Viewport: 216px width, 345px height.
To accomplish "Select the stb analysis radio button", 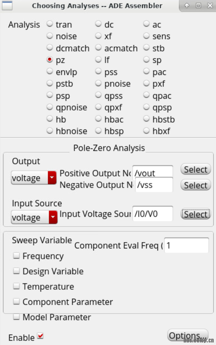I will (146, 48).
